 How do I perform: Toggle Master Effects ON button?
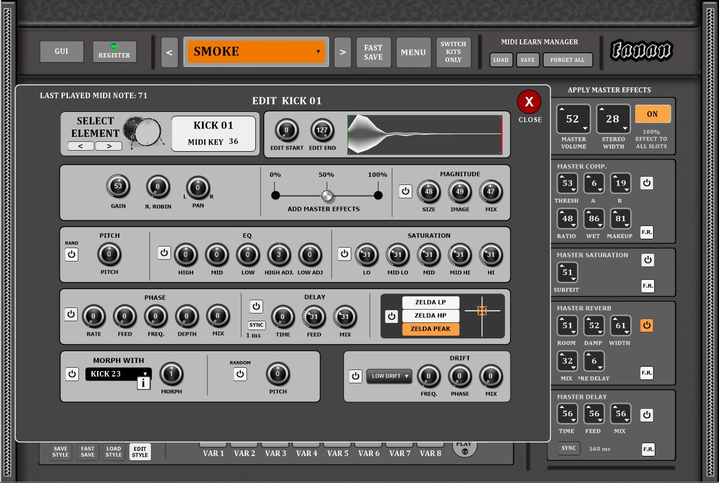pyautogui.click(x=652, y=114)
